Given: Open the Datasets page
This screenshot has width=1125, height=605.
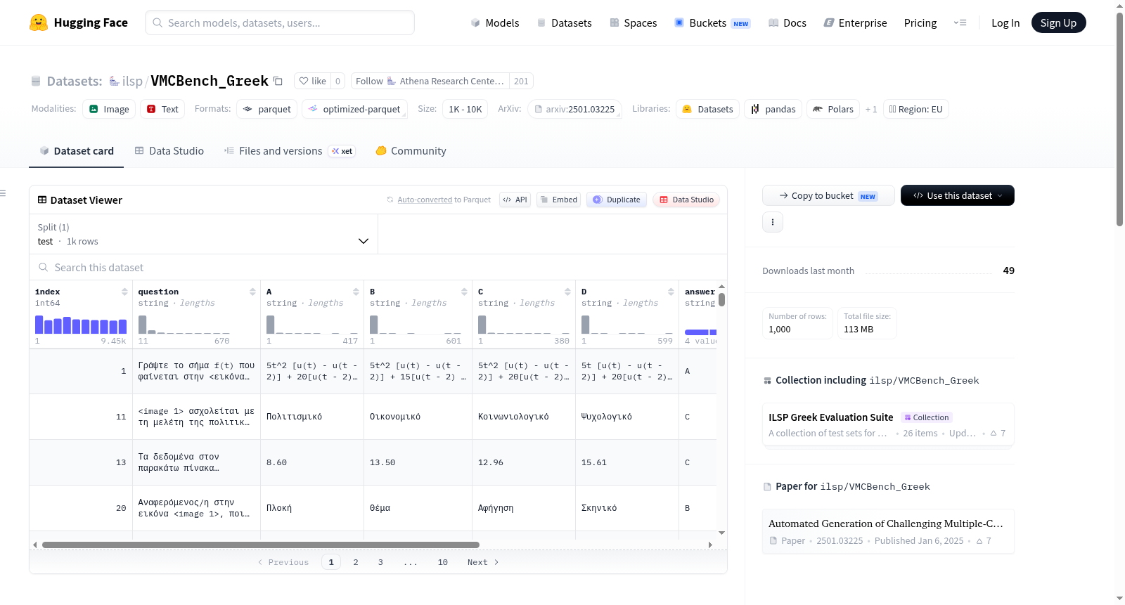Looking at the screenshot, I should click(x=565, y=22).
